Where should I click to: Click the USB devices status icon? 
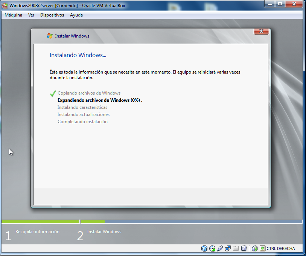[x=220, y=248]
